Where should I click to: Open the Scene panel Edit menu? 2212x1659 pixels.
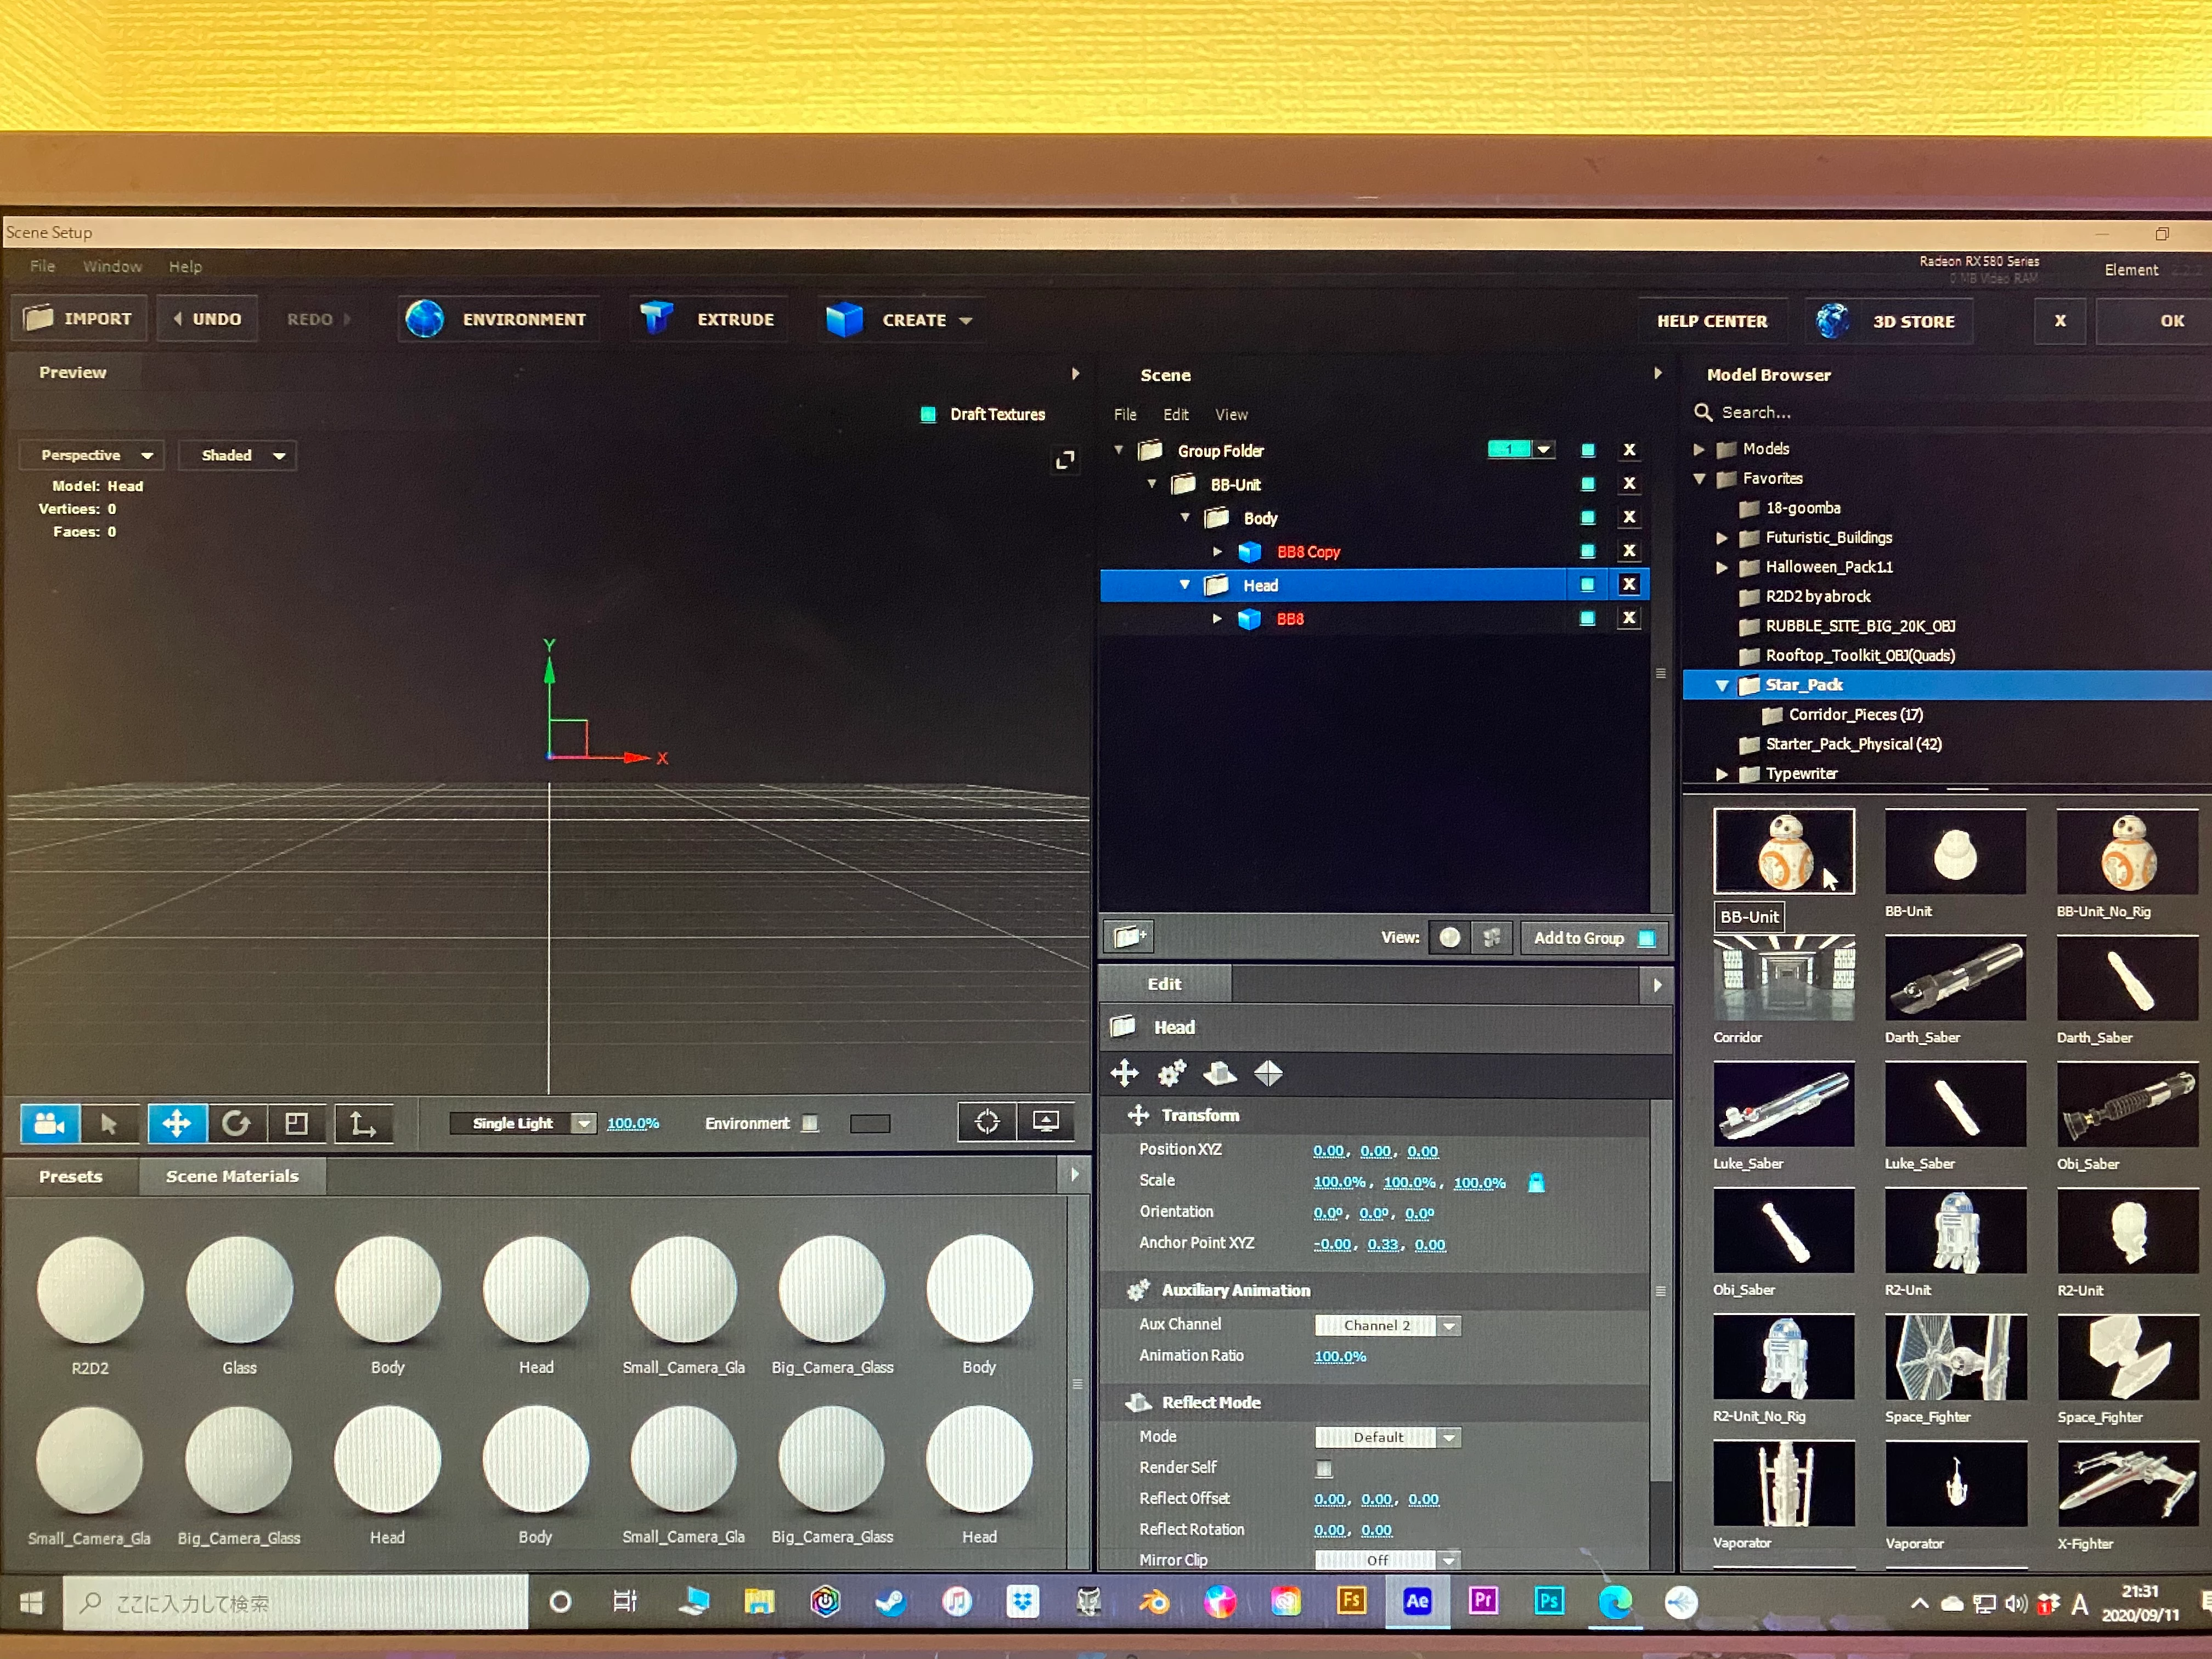pos(1175,414)
